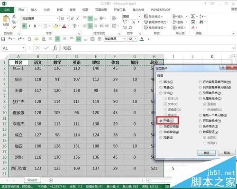Click the Undo arrow in quick toolbar

pos(10,39)
